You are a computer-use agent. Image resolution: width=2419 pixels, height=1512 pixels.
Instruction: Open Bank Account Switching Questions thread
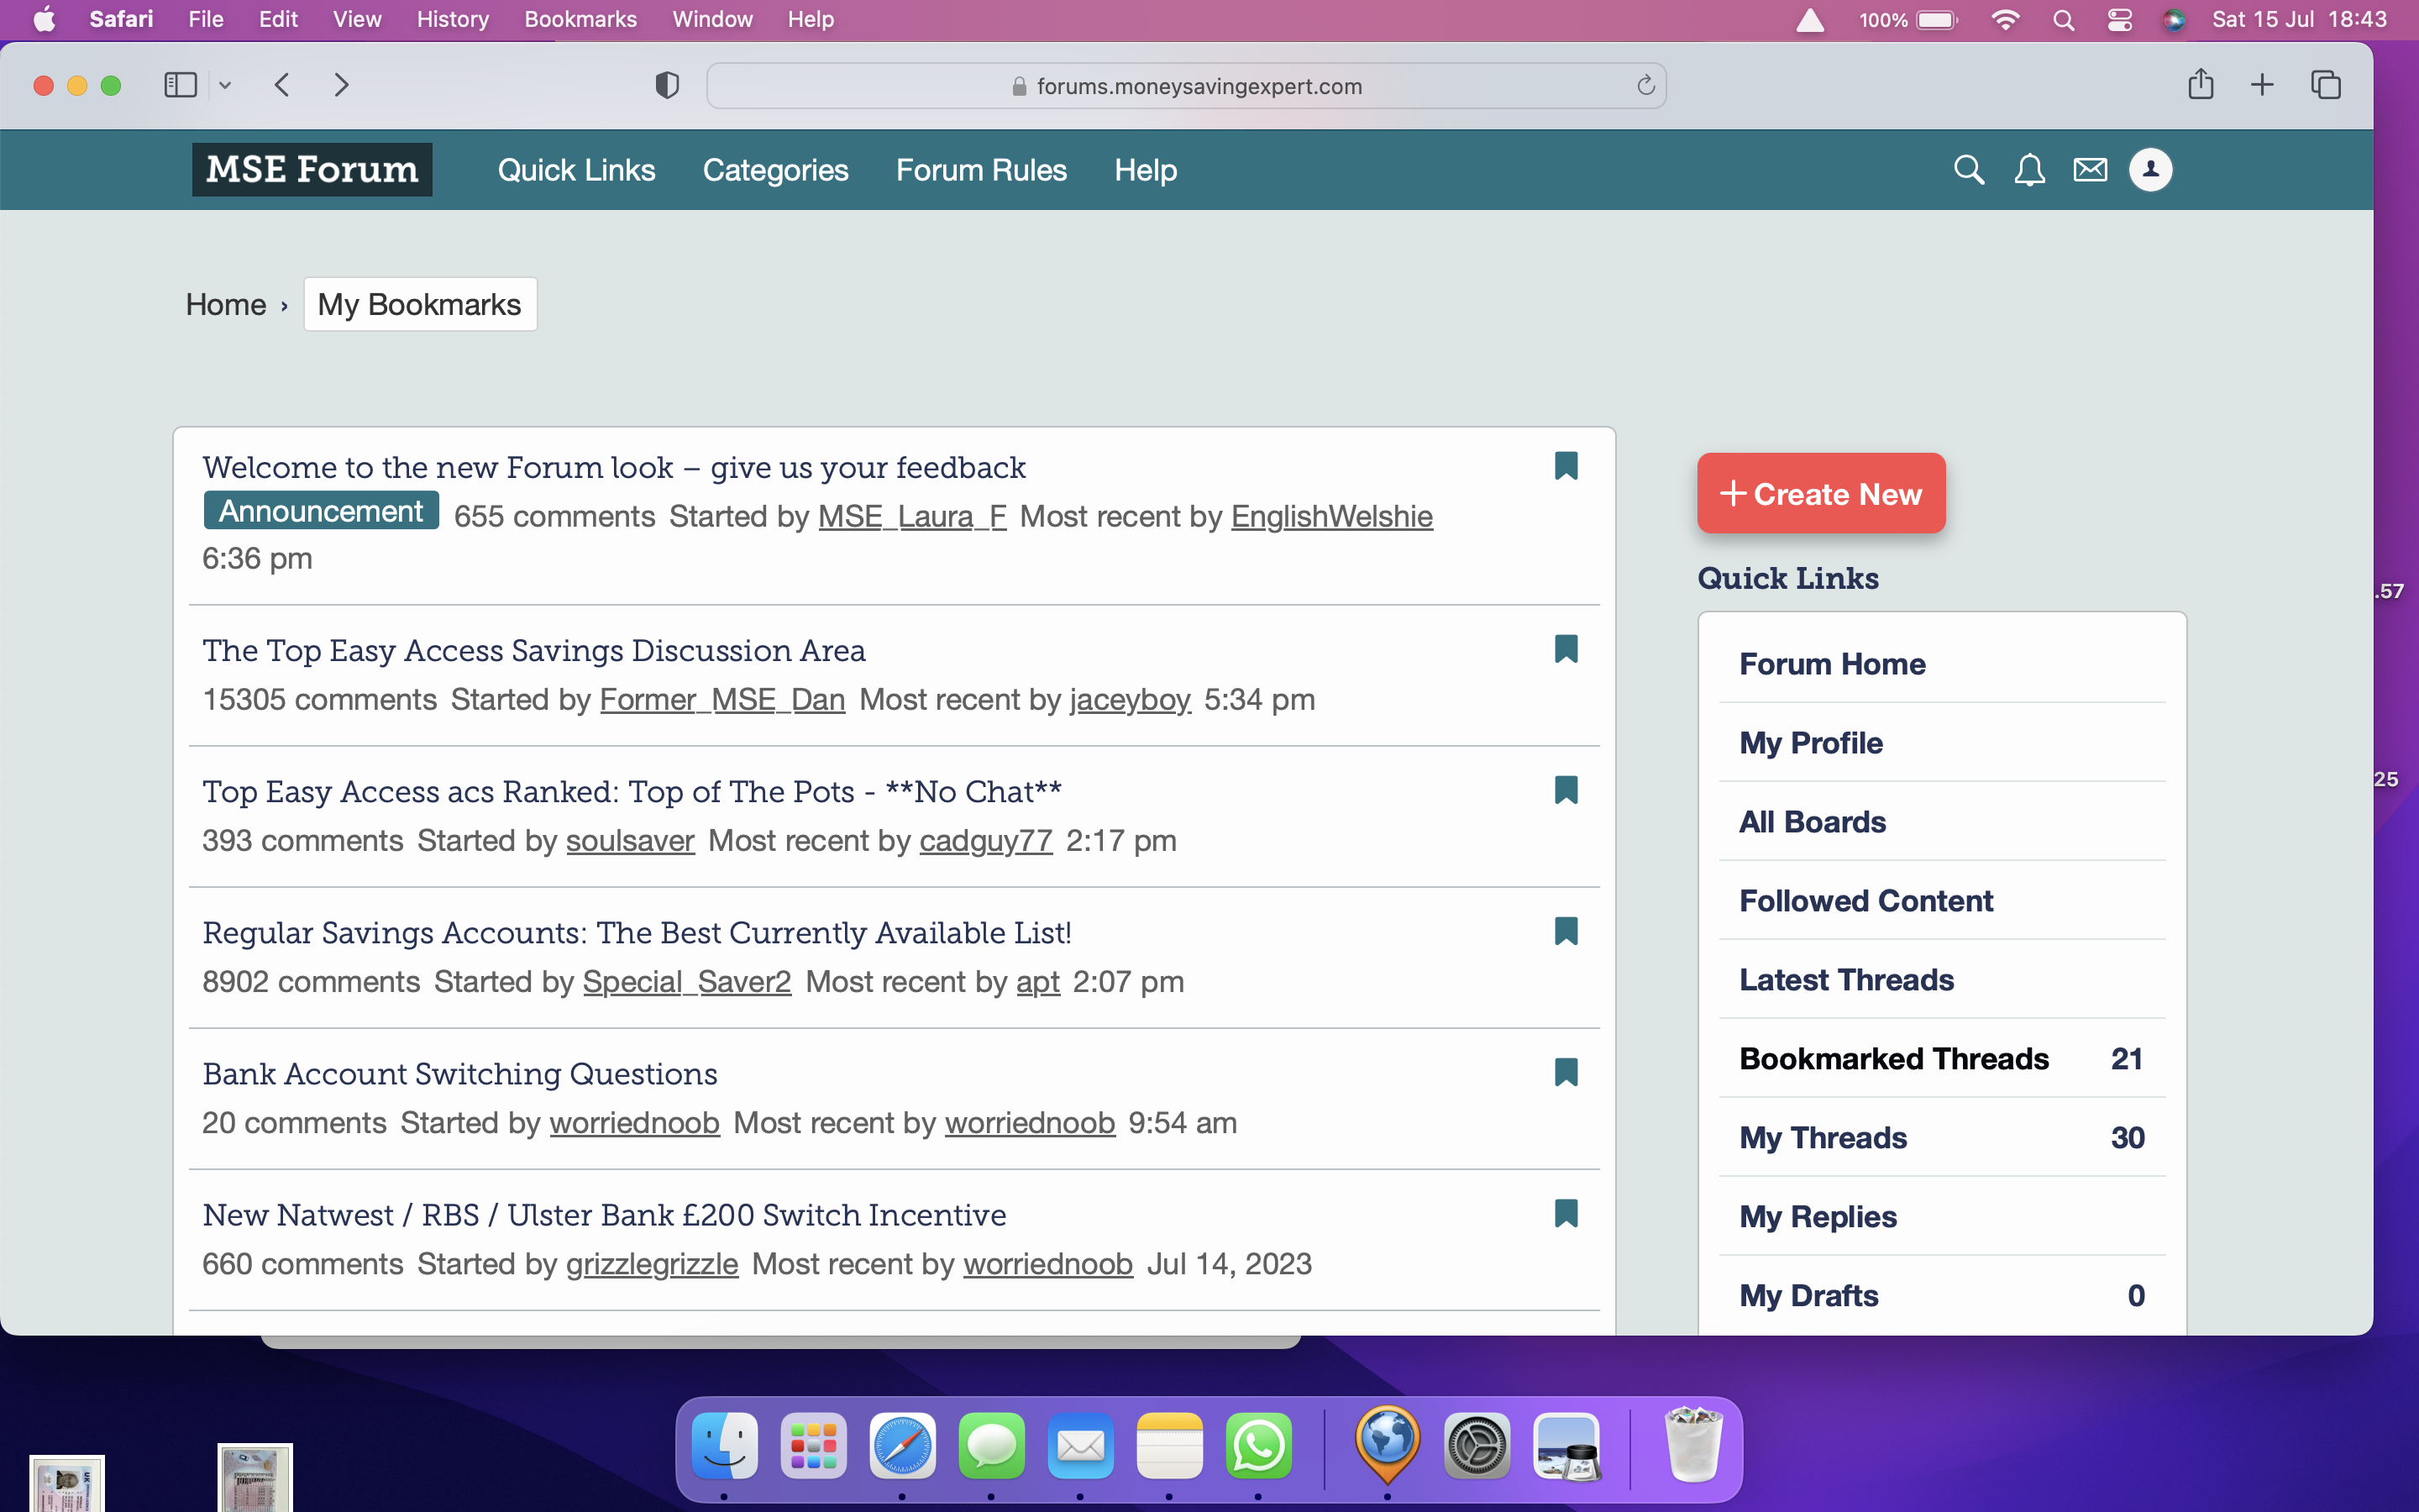tap(459, 1074)
